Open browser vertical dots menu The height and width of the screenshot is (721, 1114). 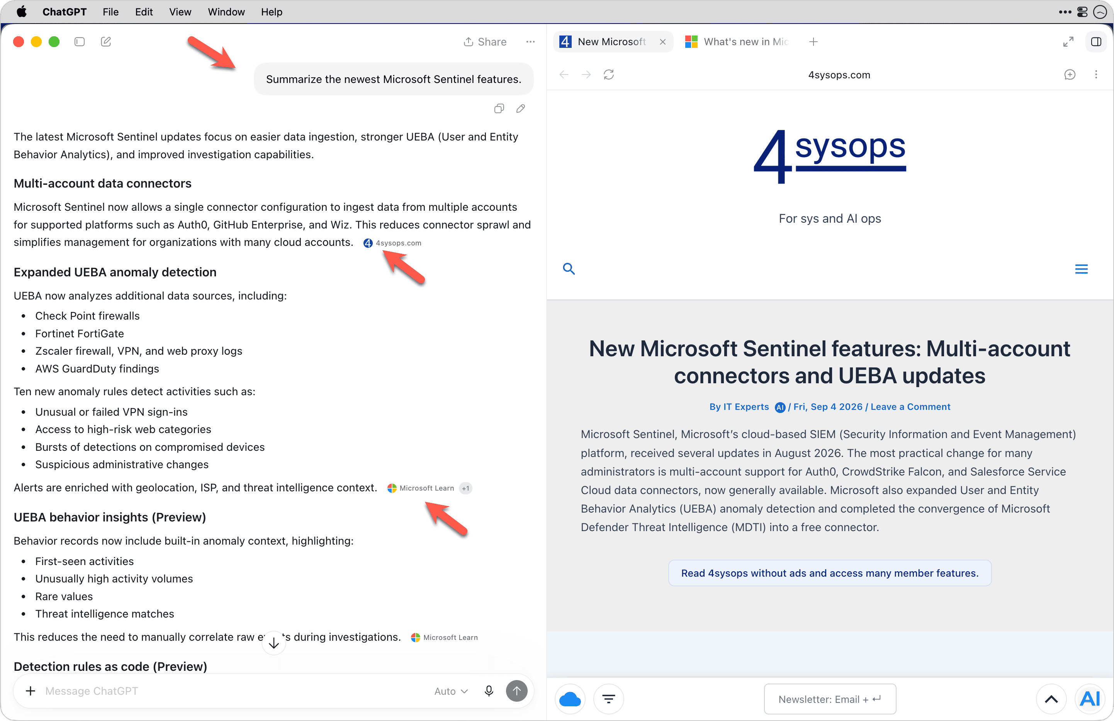(1095, 74)
